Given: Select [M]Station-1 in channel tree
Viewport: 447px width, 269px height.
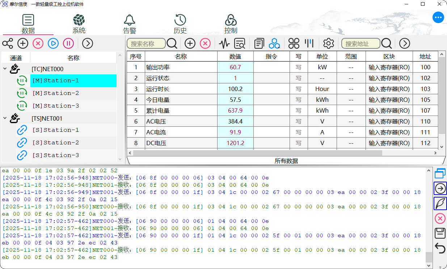Looking at the screenshot, I should click(x=73, y=81).
